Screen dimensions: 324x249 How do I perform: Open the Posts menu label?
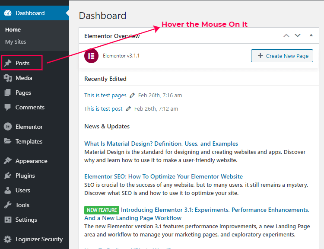click(22, 63)
